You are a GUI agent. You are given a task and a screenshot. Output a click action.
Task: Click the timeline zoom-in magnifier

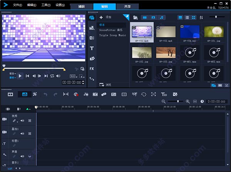pos(187,101)
